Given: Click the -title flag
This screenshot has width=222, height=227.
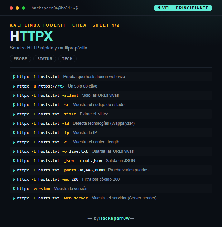Looking at the screenshot, I should [x=69, y=114].
